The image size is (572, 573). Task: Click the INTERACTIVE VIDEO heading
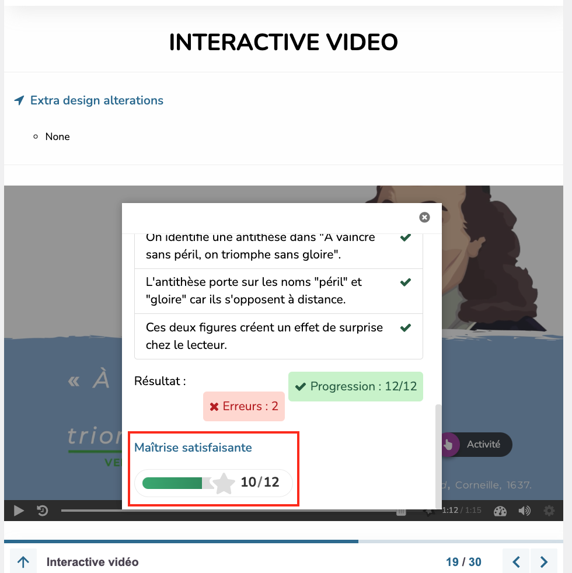click(x=284, y=42)
